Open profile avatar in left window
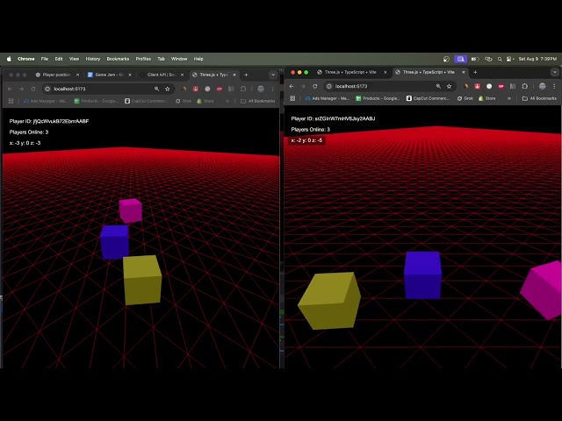 click(261, 89)
